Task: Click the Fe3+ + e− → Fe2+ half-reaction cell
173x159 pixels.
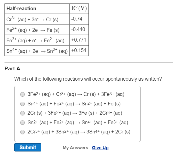Action: tap(35, 40)
